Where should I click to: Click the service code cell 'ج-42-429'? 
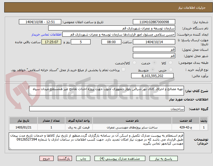coord(186,127)
